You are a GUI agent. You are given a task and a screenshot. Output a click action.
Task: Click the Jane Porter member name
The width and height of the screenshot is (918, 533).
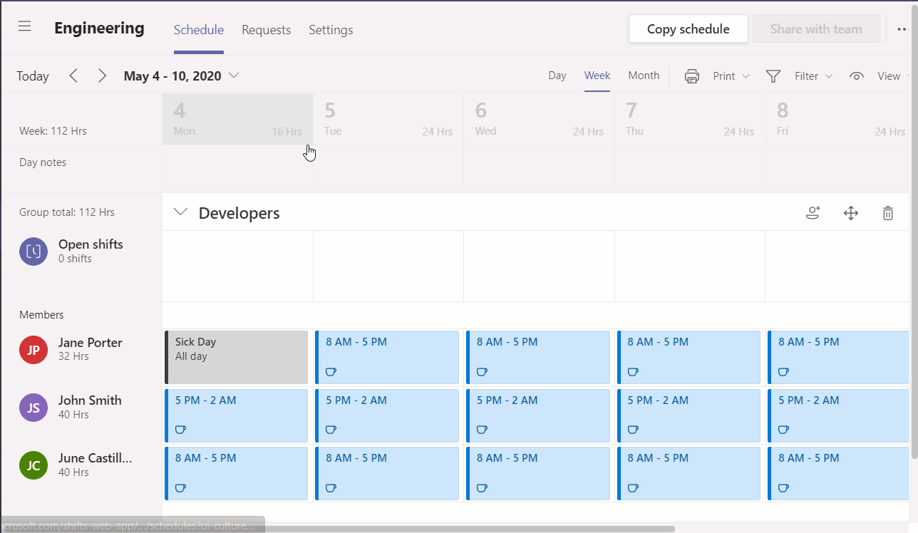tap(91, 343)
